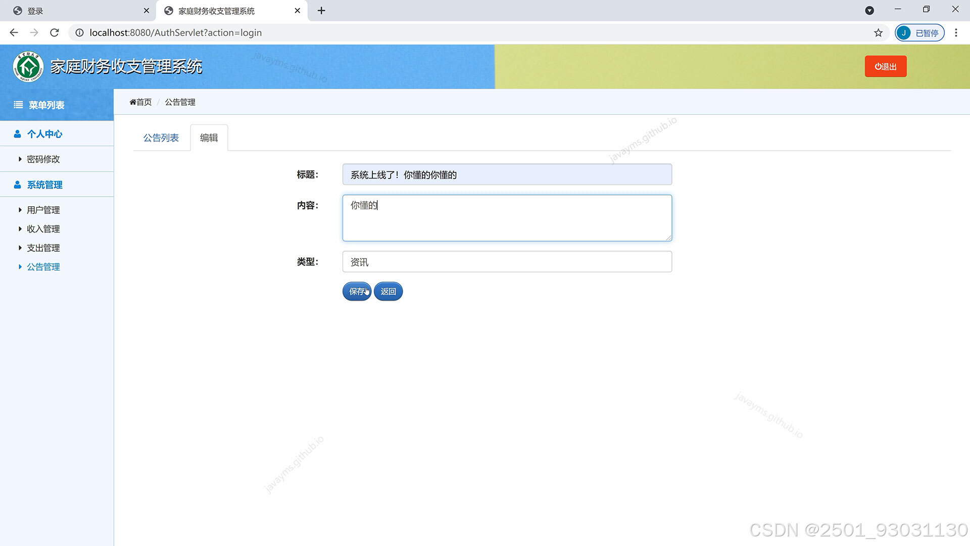This screenshot has height=546, width=970.
Task: Open 公告管理 in the sidebar
Action: click(43, 266)
